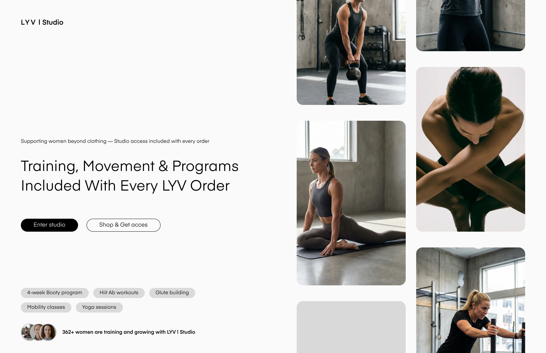Choose the Glute building tag
This screenshot has width=546, height=353.
(x=172, y=293)
